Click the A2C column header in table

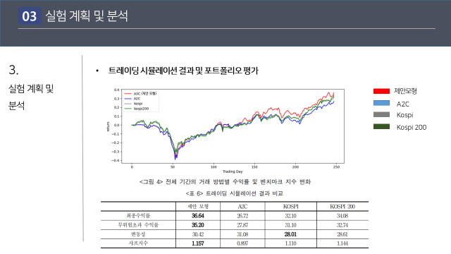pos(242,207)
